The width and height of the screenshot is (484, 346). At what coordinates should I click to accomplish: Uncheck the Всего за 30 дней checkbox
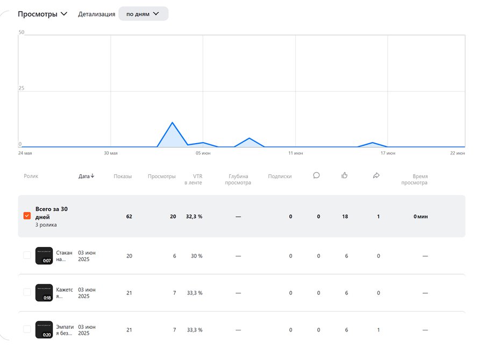tap(27, 216)
